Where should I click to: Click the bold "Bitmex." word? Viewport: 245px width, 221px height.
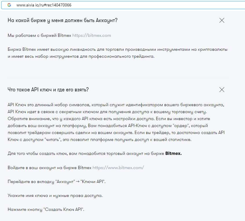coord(173,153)
